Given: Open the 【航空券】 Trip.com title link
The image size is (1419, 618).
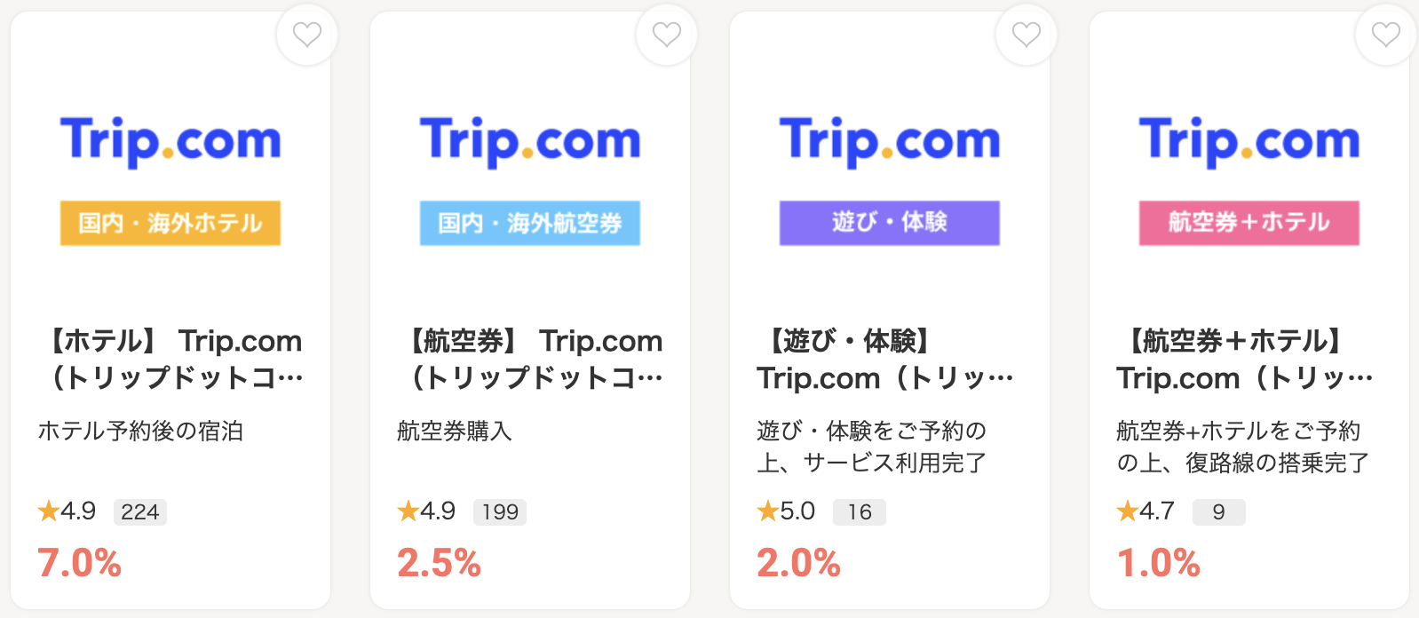Looking at the screenshot, I should pyautogui.click(x=535, y=359).
